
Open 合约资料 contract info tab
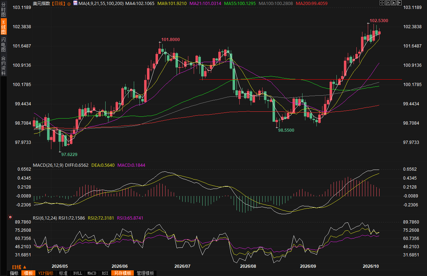pyautogui.click(x=3, y=65)
